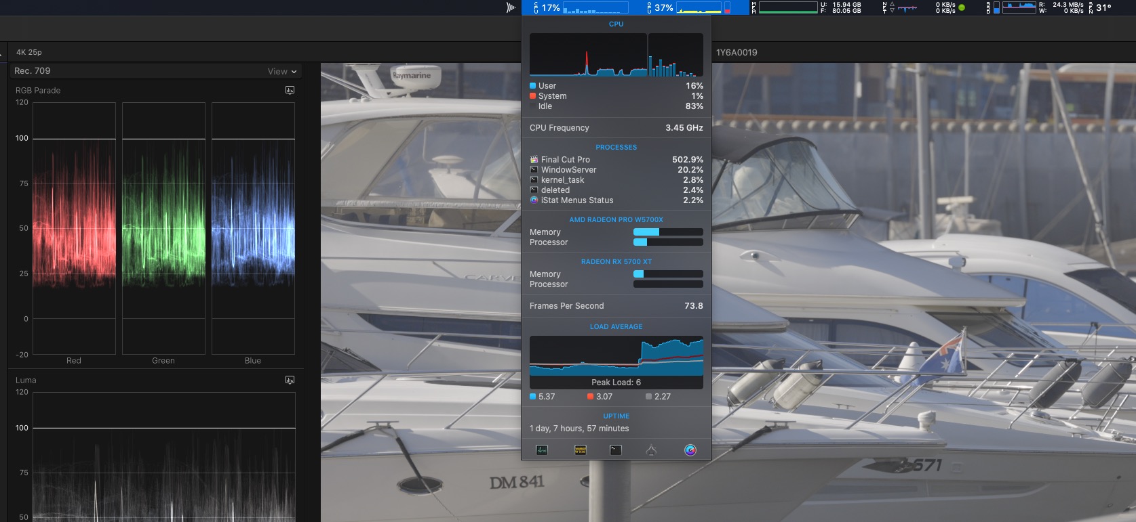Click the uninstaller/cleaner icon in iStat footer

(651, 450)
